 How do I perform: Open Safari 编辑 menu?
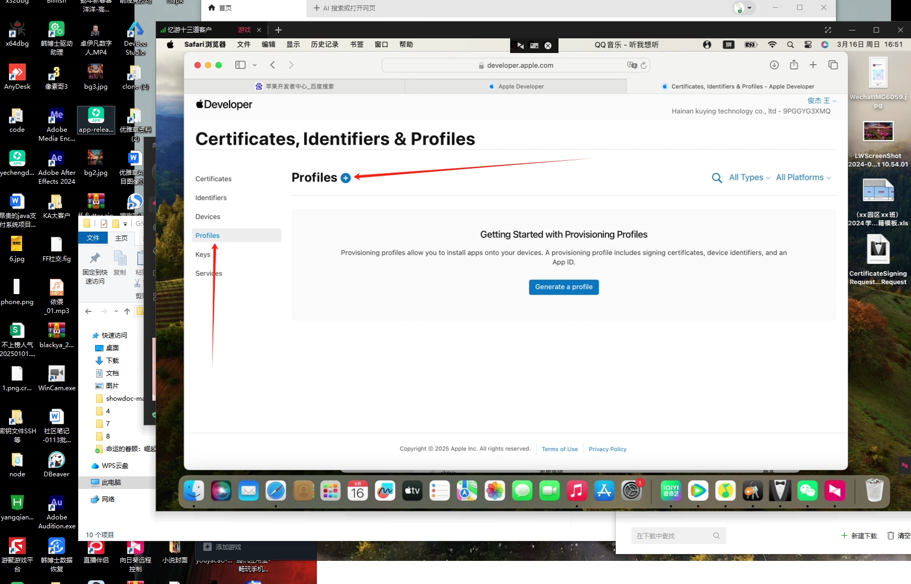268,45
